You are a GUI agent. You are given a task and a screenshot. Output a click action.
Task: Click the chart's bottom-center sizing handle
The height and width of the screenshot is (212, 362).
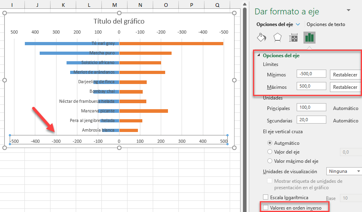point(119,148)
